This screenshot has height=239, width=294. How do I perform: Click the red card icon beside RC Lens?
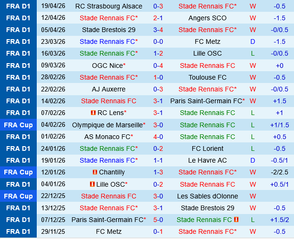[93, 113]
